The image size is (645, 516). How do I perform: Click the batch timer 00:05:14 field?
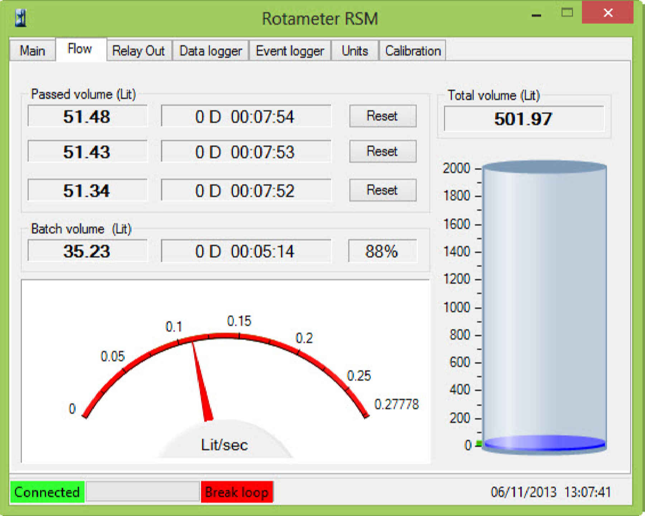coord(245,251)
